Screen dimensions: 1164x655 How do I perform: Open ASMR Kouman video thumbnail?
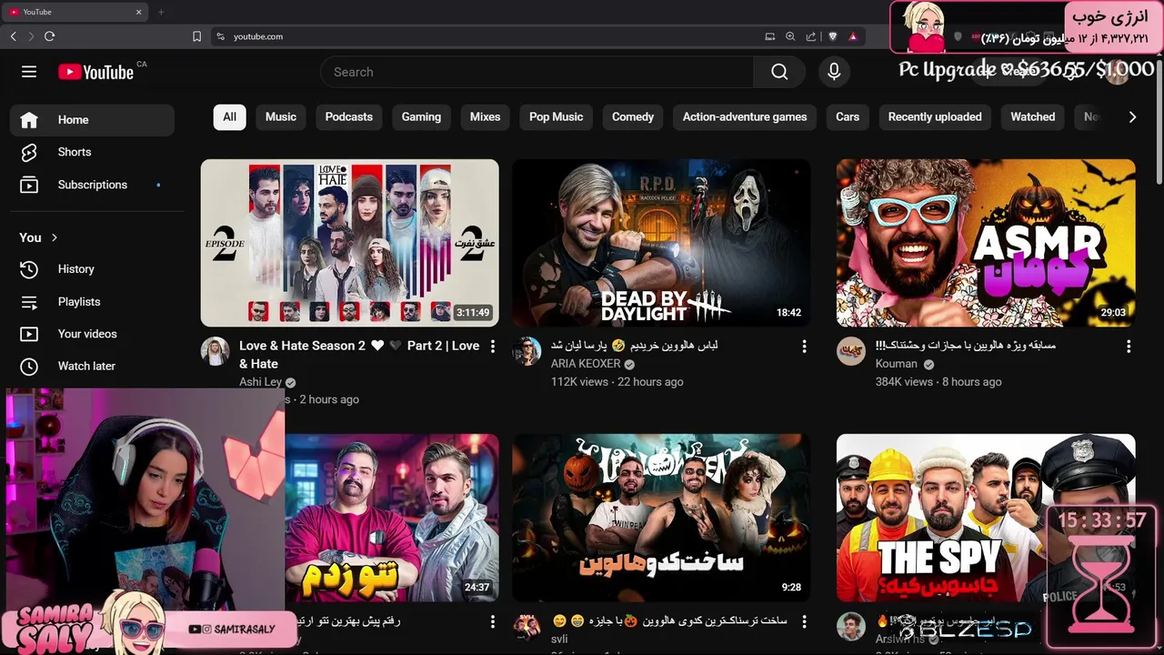[x=986, y=243]
